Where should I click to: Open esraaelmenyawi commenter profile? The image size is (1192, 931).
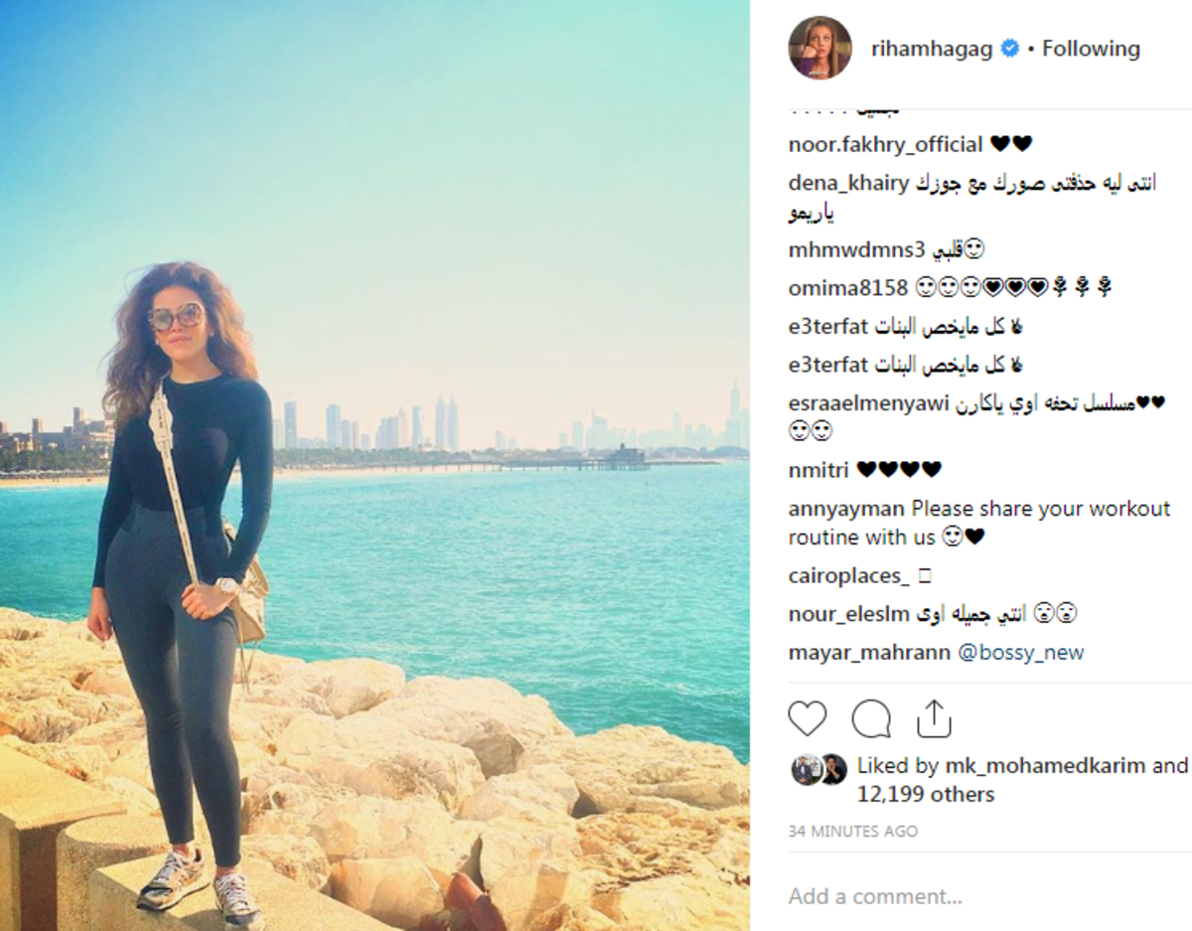(869, 403)
